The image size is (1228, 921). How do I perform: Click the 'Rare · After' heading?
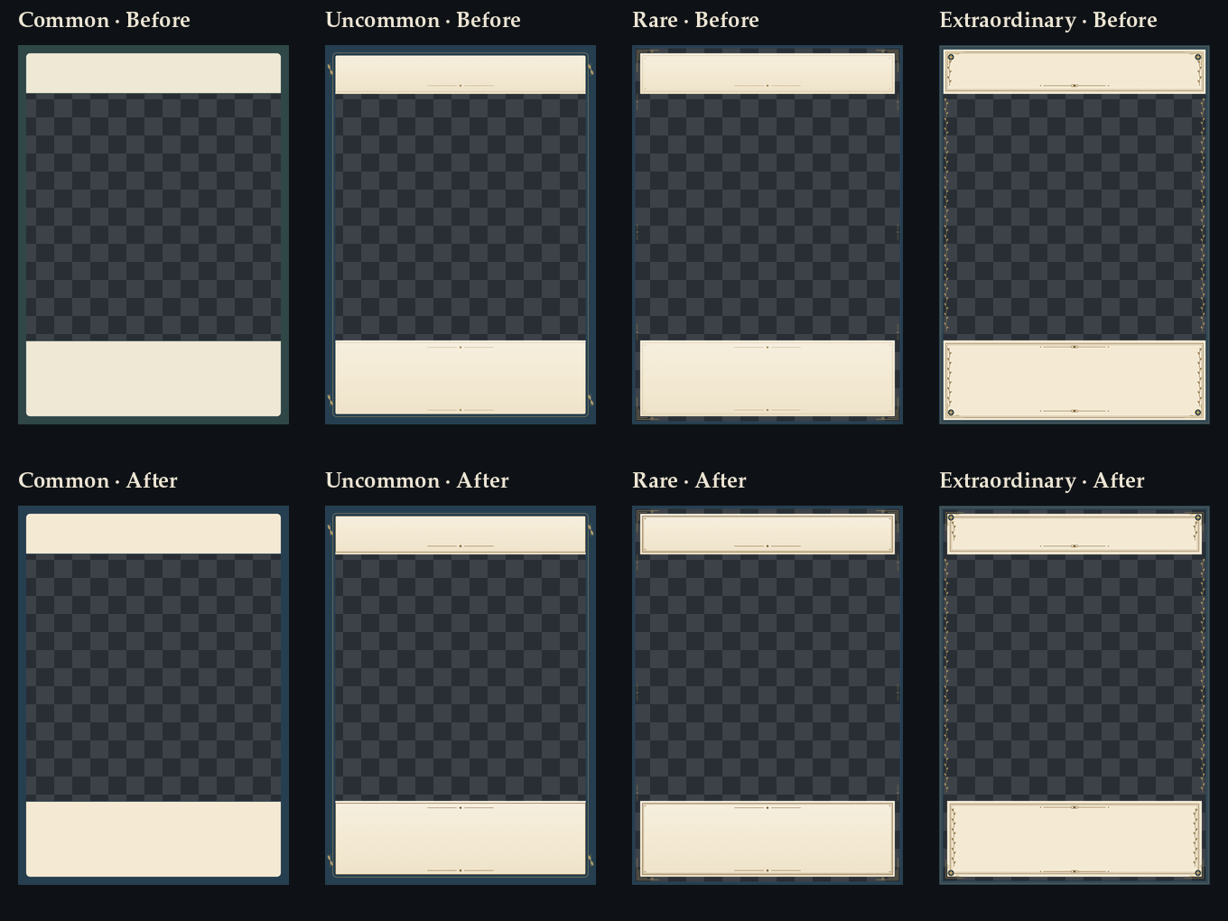coord(689,480)
